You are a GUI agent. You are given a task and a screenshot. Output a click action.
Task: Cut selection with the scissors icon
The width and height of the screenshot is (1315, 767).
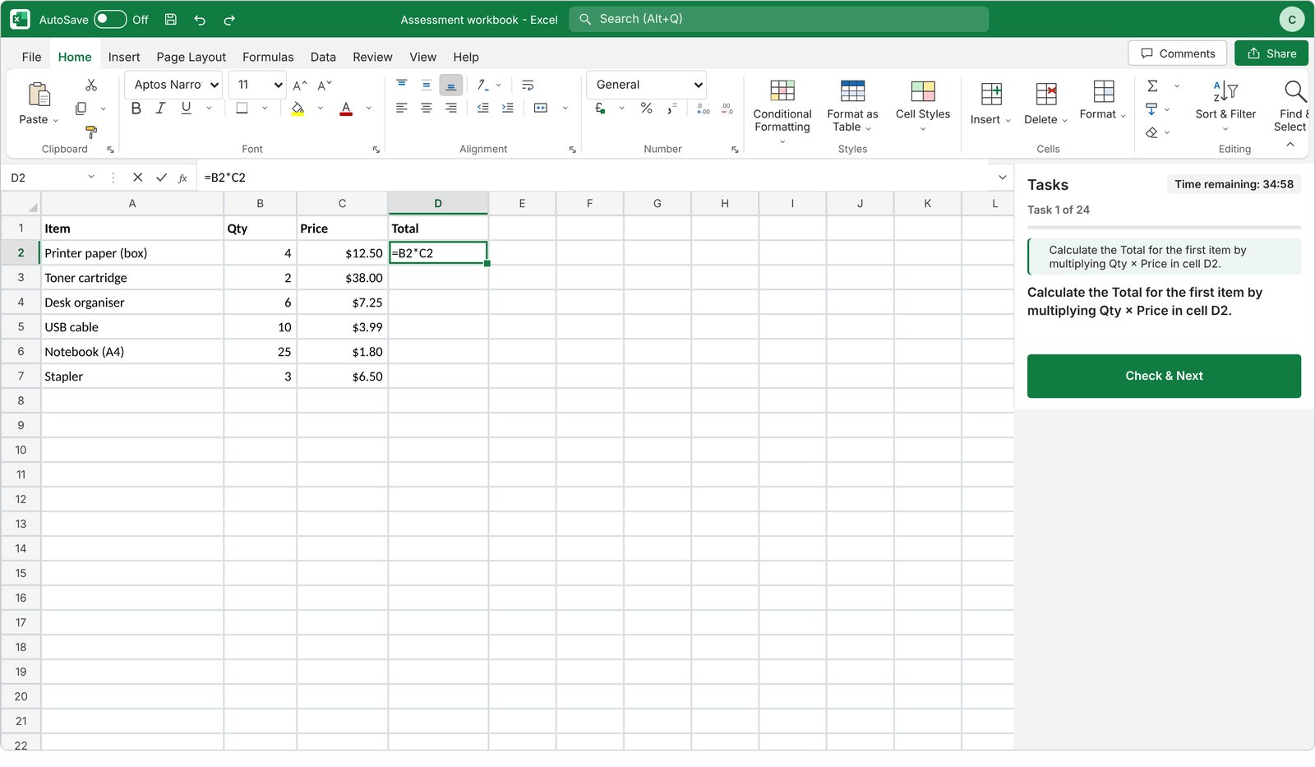(x=91, y=85)
